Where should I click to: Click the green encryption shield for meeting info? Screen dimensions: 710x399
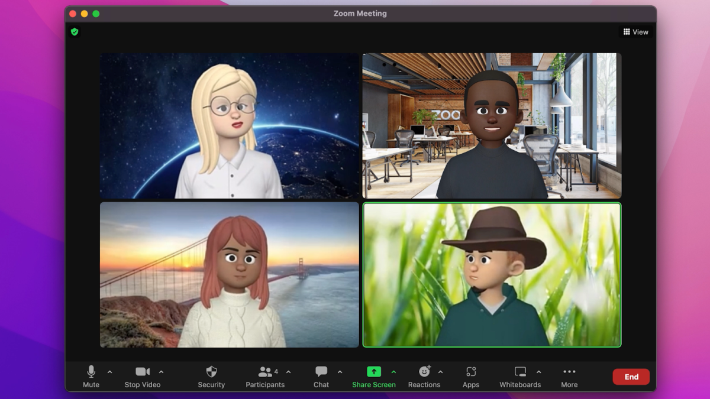(x=75, y=31)
